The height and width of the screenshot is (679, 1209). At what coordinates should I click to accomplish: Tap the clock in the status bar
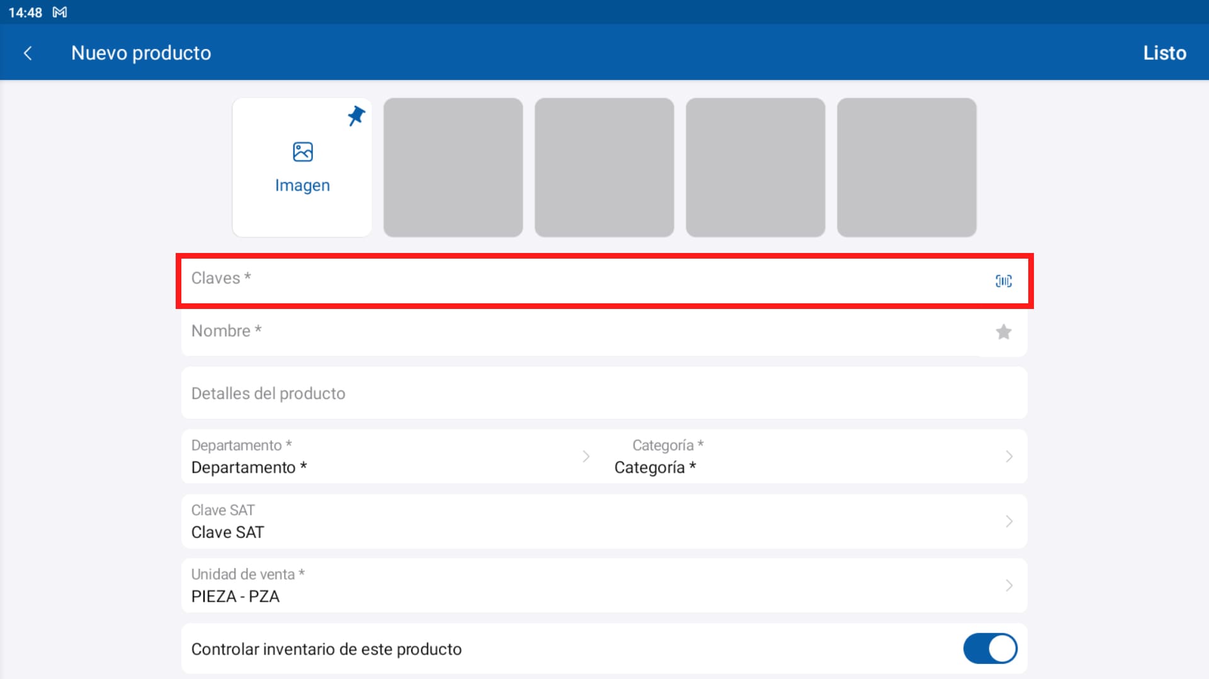pyautogui.click(x=25, y=12)
